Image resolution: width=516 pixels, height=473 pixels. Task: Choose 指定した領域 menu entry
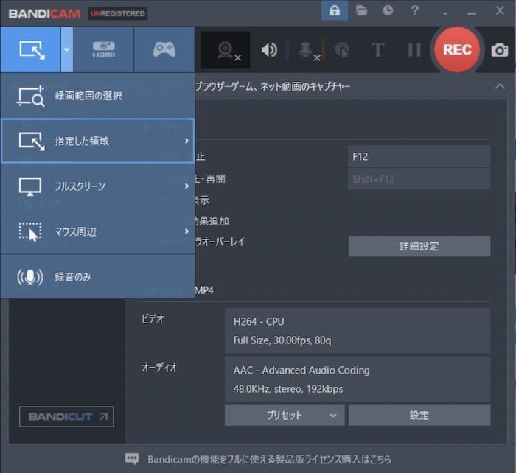point(98,141)
